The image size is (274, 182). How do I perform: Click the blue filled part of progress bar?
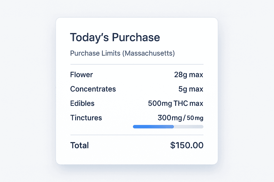click(x=153, y=127)
